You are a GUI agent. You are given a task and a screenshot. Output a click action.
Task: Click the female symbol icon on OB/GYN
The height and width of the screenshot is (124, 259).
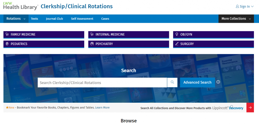(177, 34)
